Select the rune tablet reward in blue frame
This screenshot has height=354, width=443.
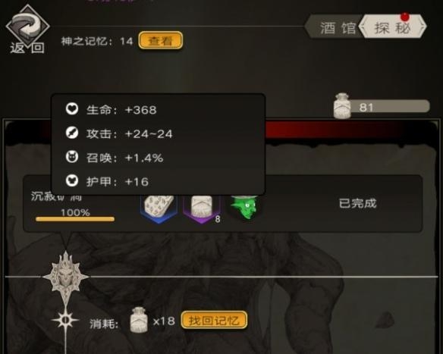pos(159,208)
